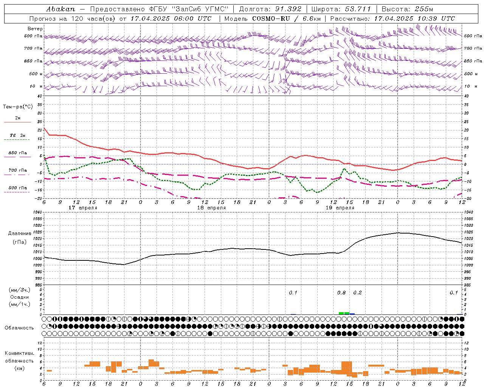This screenshot has width=484, height=387.
Task: Click the '(гПа)' unit under Давление
Action: (x=20, y=242)
